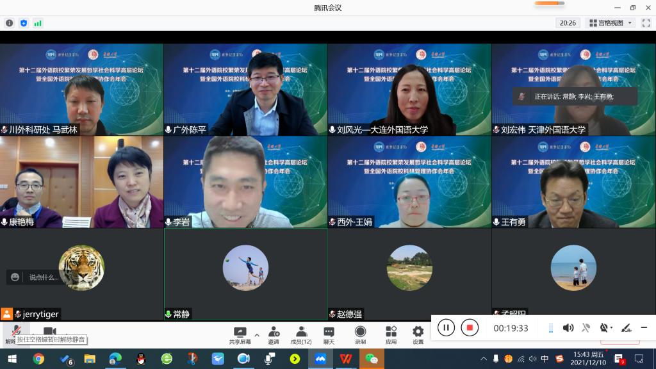The image size is (656, 369).
Task: Enter full screen mode
Action: pyautogui.click(x=647, y=23)
